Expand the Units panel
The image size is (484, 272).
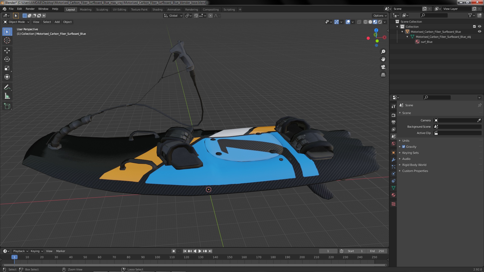[406, 141]
